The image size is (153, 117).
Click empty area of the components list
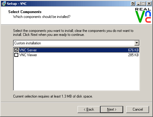click(x=76, y=74)
